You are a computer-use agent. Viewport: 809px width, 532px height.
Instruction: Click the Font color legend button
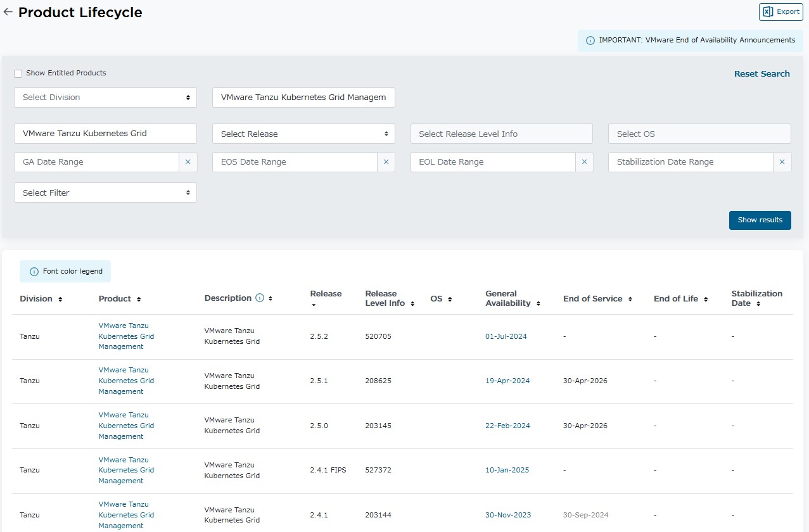[x=65, y=272]
